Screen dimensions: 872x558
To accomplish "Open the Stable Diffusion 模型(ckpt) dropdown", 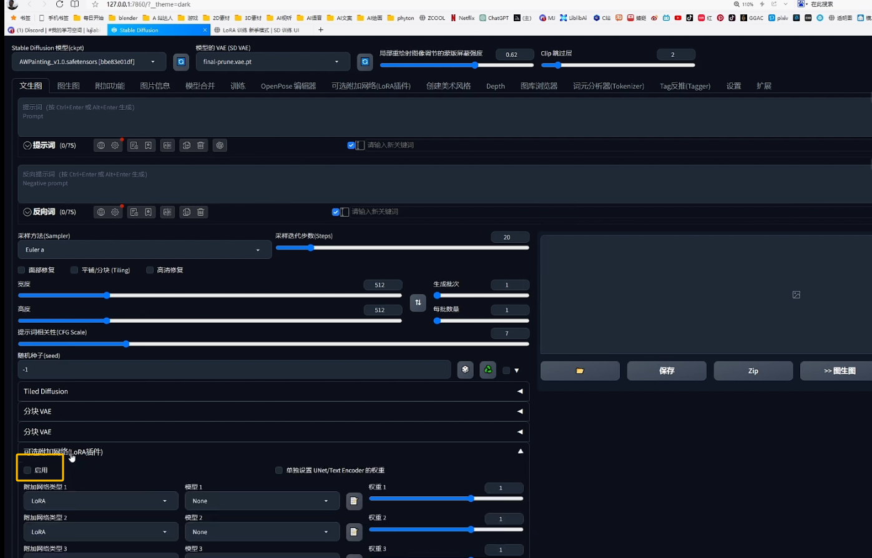I will coord(89,62).
